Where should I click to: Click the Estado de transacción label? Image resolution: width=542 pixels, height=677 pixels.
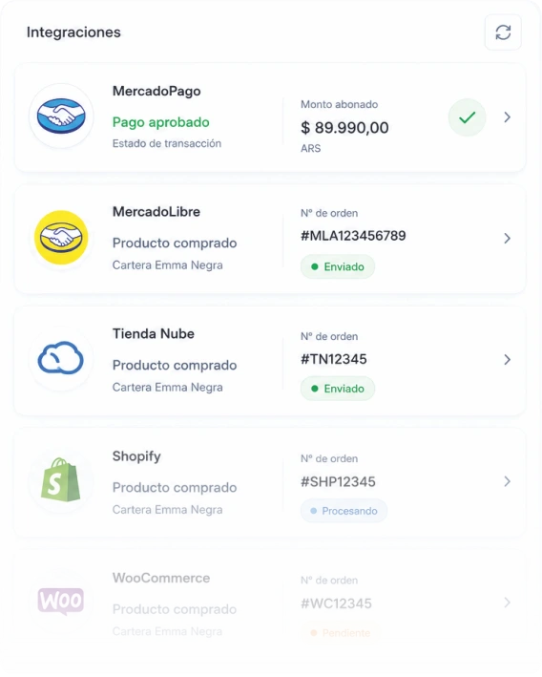(167, 143)
